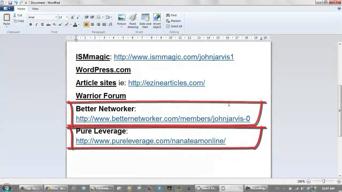Image resolution: width=342 pixels, height=192 pixels.
Task: Click the first-line indent ruler marker
Action: click(x=76, y=37)
